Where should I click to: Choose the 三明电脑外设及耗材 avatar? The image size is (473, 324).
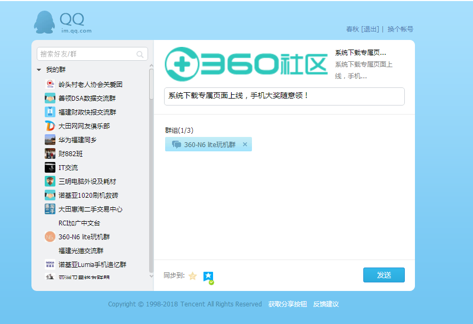pos(50,181)
